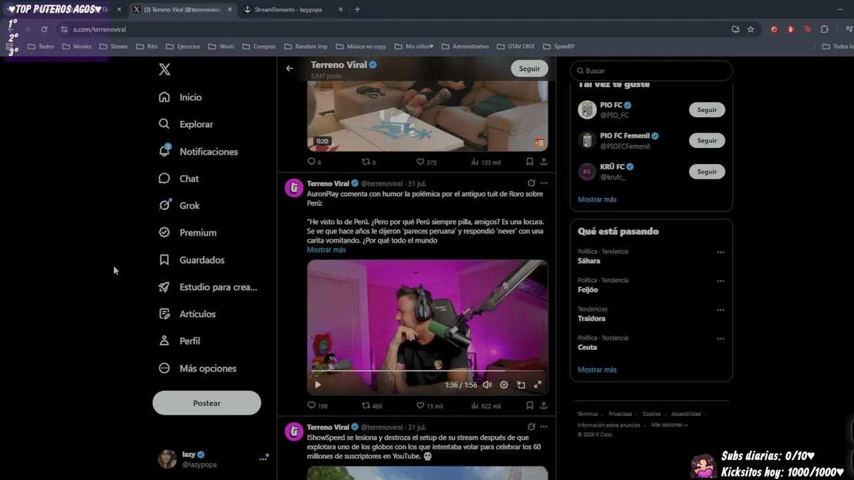Open the Premium page
Screen dimensions: 854x480
pyautogui.click(x=187, y=233)
